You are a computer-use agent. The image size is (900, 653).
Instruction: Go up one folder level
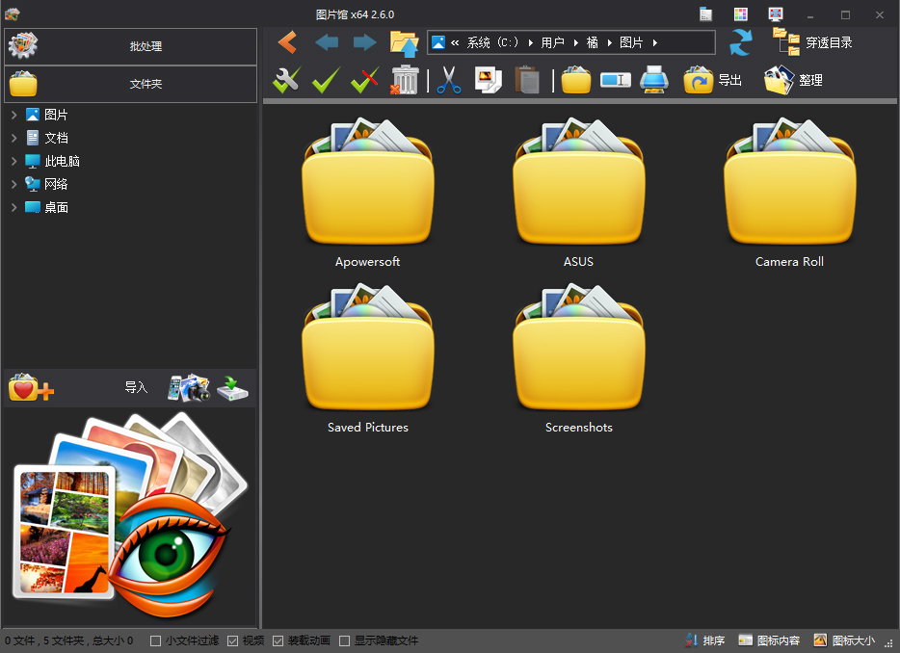[404, 42]
